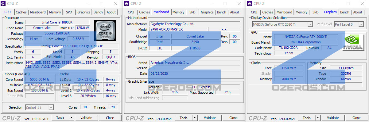Open About tab in right window

coord(358,12)
